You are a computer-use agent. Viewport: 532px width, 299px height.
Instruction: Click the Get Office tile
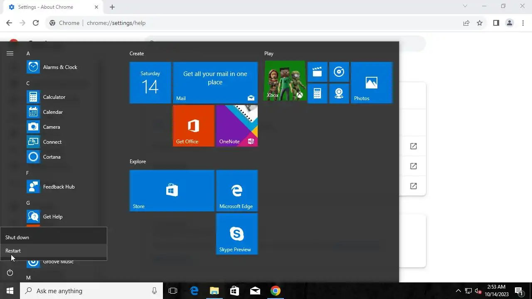tap(194, 126)
